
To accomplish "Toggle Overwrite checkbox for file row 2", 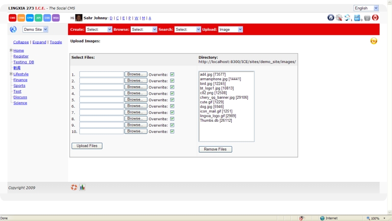I will point(172,81).
